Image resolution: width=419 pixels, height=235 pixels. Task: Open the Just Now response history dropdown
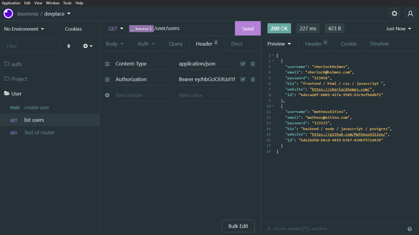[399, 29]
